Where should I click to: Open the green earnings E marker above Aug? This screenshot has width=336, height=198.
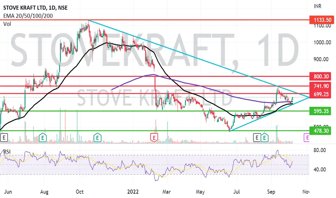coord(43,138)
